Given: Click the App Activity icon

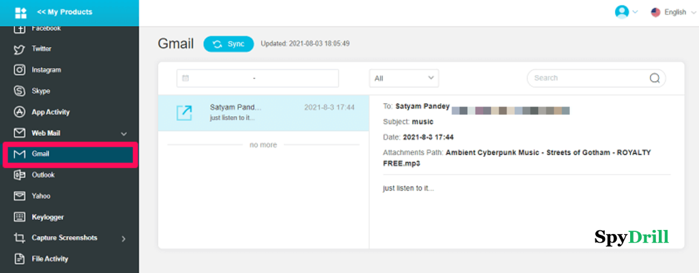Looking at the screenshot, I should click(20, 112).
